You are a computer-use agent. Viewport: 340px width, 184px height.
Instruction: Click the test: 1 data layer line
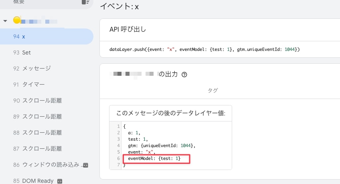tap(138, 139)
